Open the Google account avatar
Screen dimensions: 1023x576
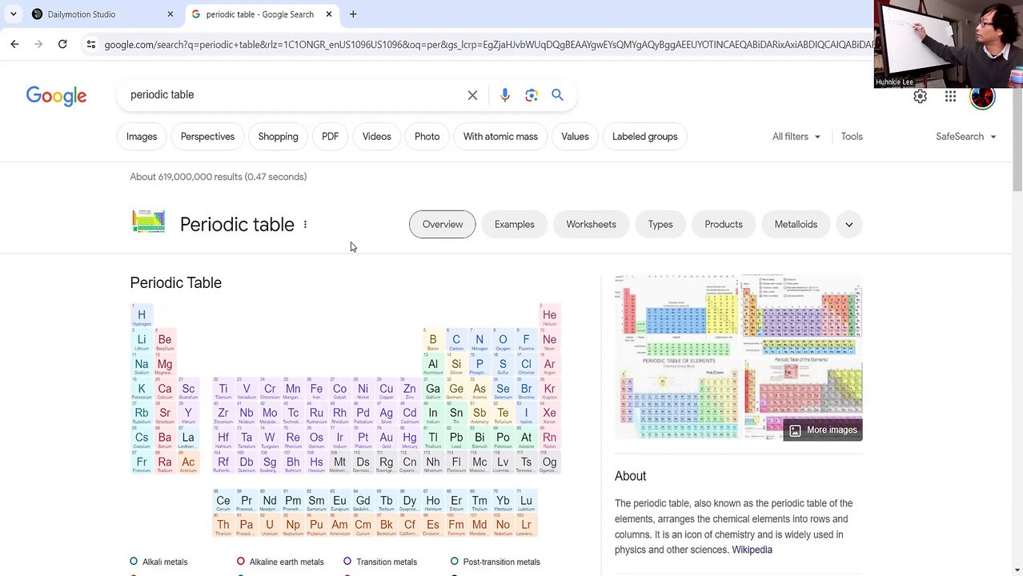(982, 97)
